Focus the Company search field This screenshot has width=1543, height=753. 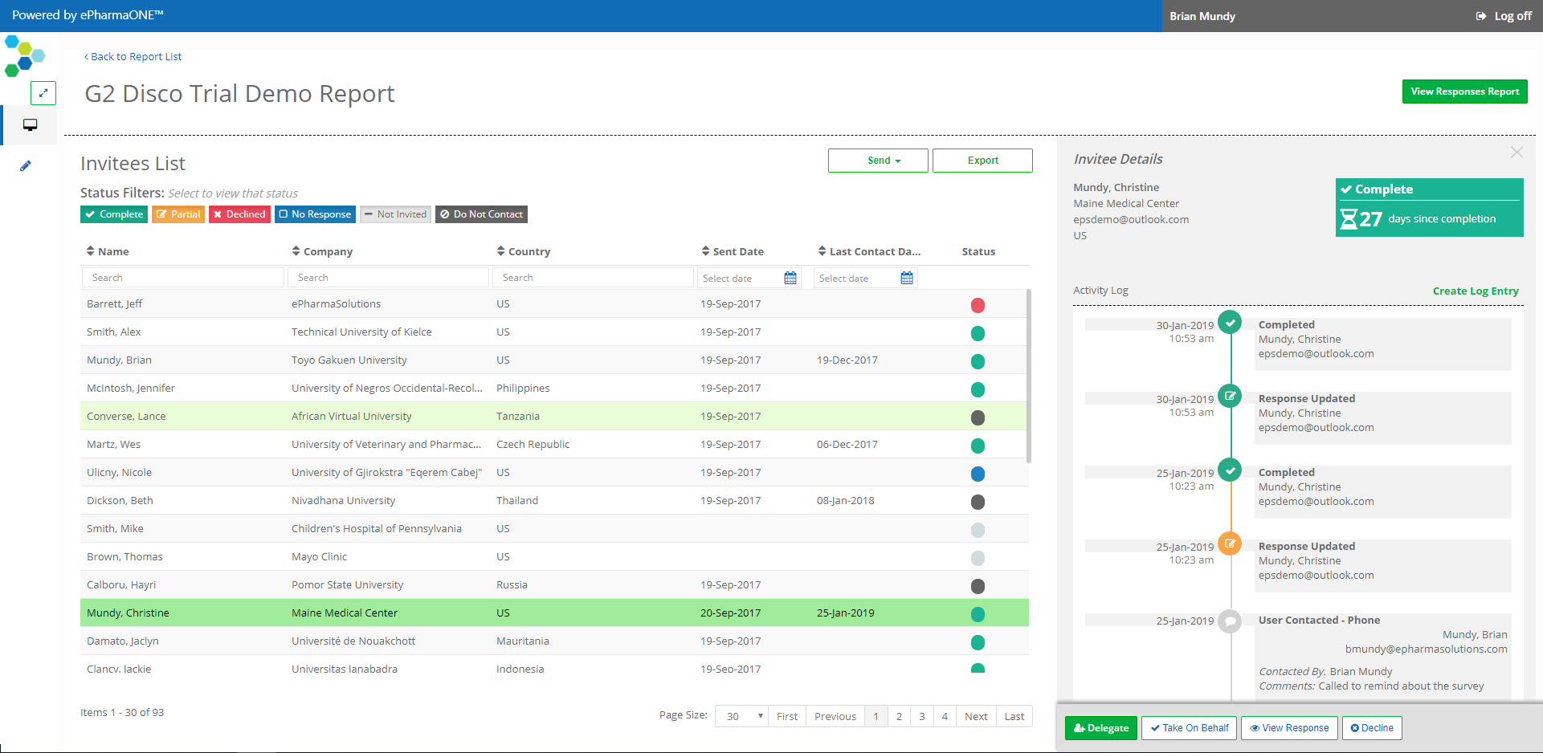pyautogui.click(x=388, y=278)
